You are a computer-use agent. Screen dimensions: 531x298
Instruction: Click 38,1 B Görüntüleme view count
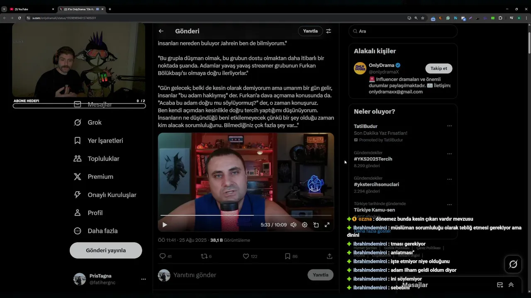230,240
